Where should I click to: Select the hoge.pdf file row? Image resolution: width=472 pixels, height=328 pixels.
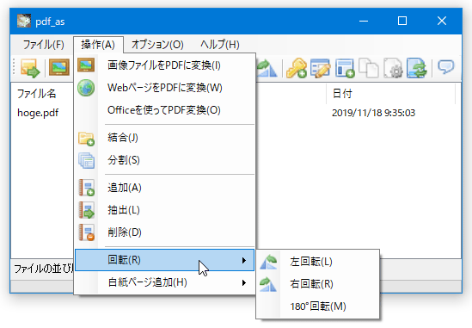pyautogui.click(x=38, y=113)
